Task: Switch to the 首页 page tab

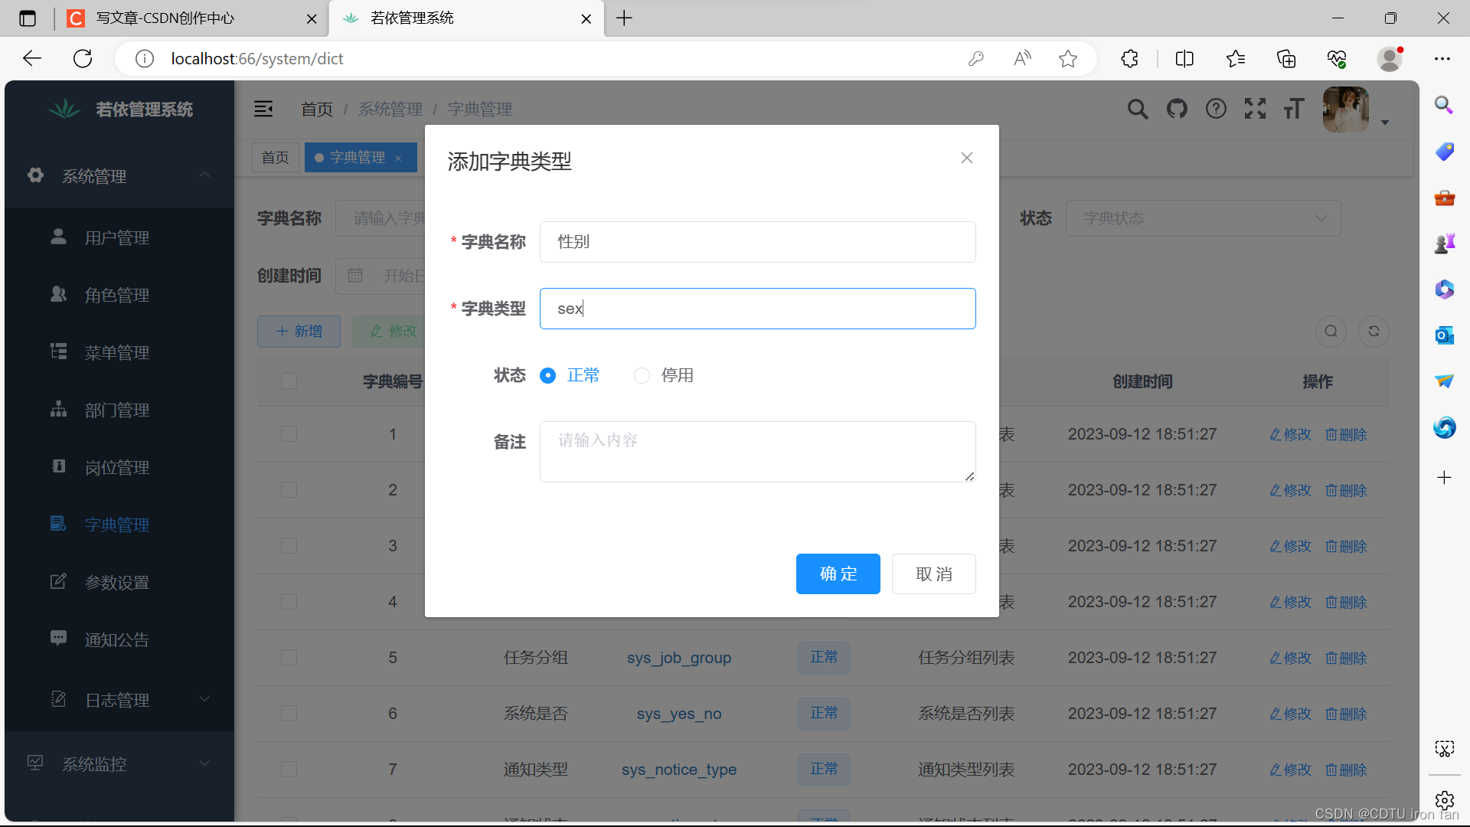Action: tap(276, 157)
